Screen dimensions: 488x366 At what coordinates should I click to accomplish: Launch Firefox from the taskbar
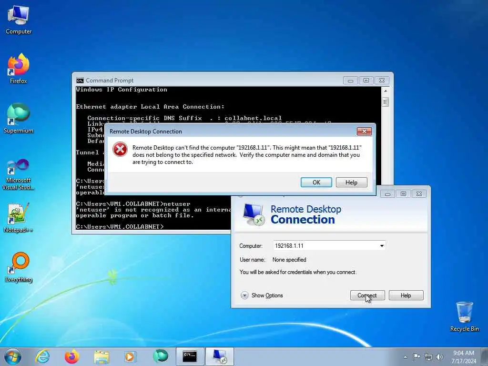(72, 356)
